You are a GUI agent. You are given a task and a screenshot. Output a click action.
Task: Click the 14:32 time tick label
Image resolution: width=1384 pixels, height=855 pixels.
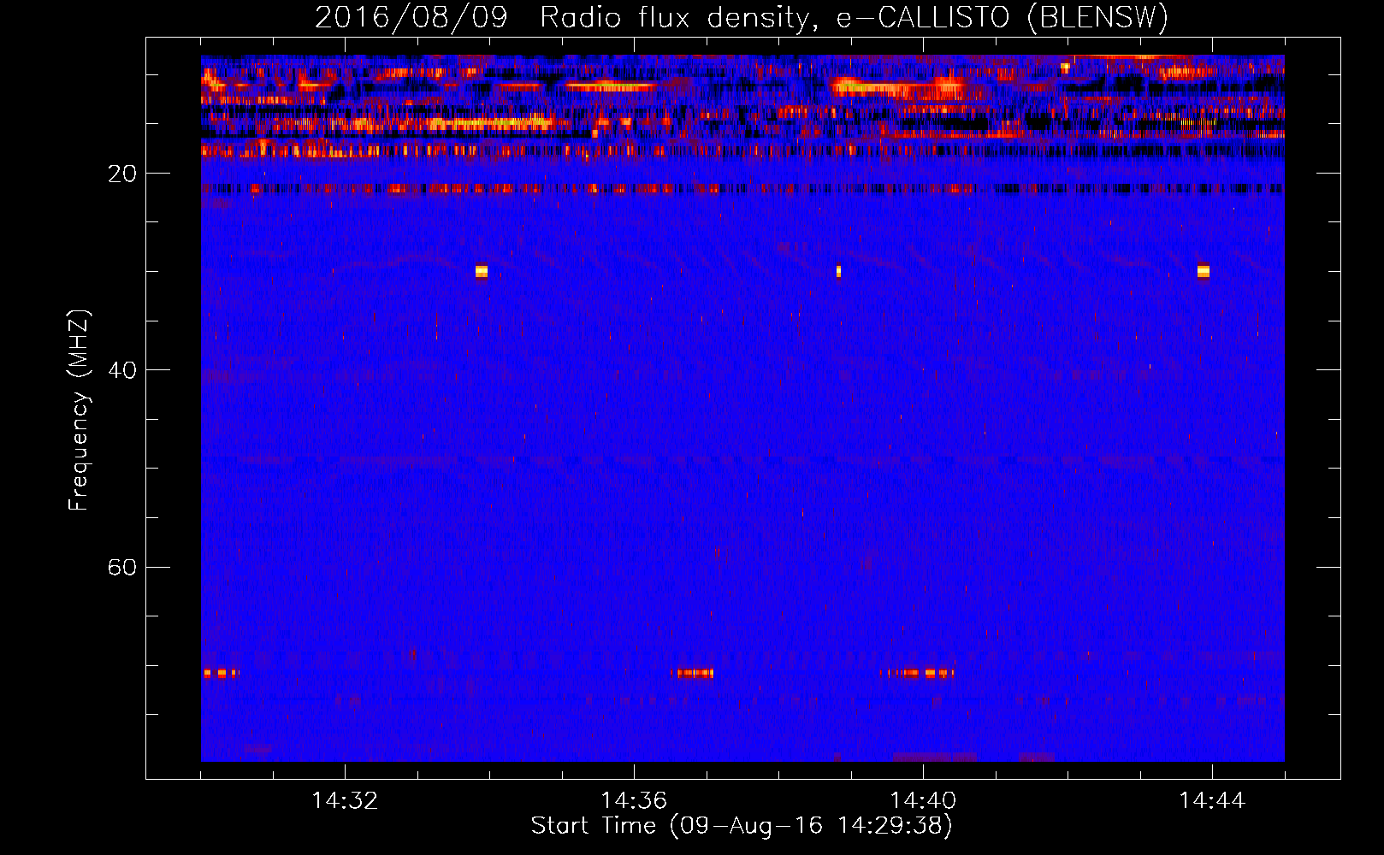[x=345, y=801]
